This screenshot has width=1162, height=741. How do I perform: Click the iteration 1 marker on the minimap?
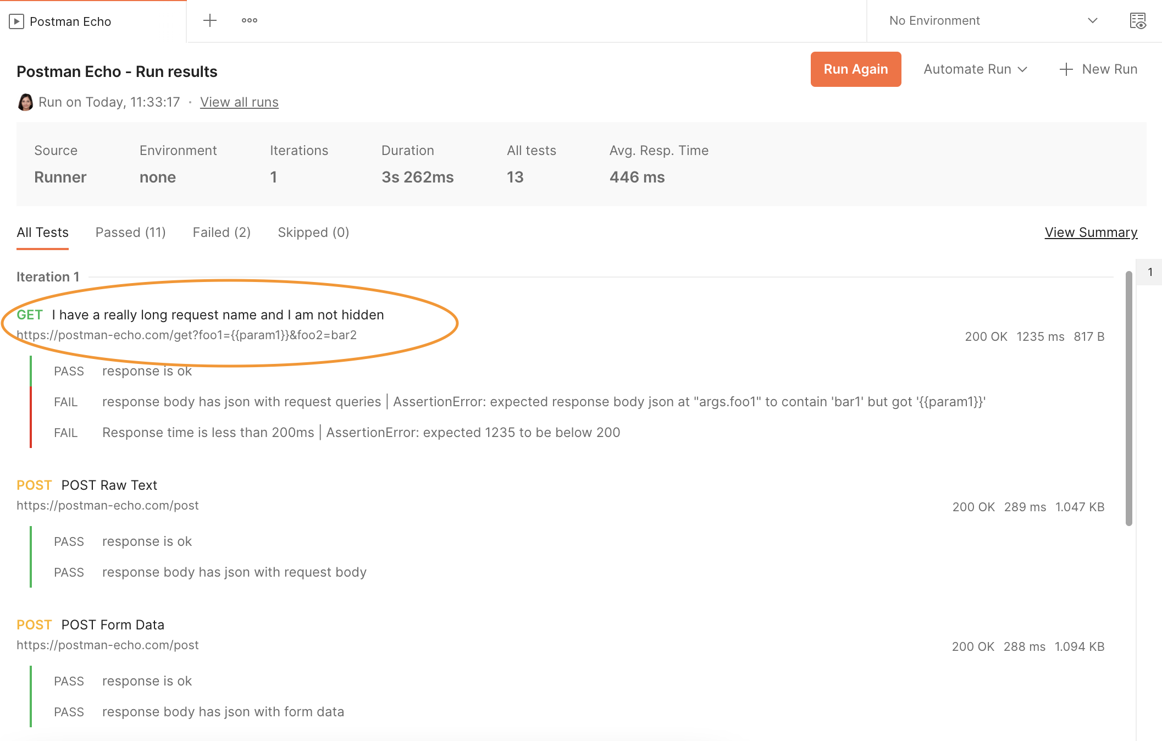tap(1150, 272)
